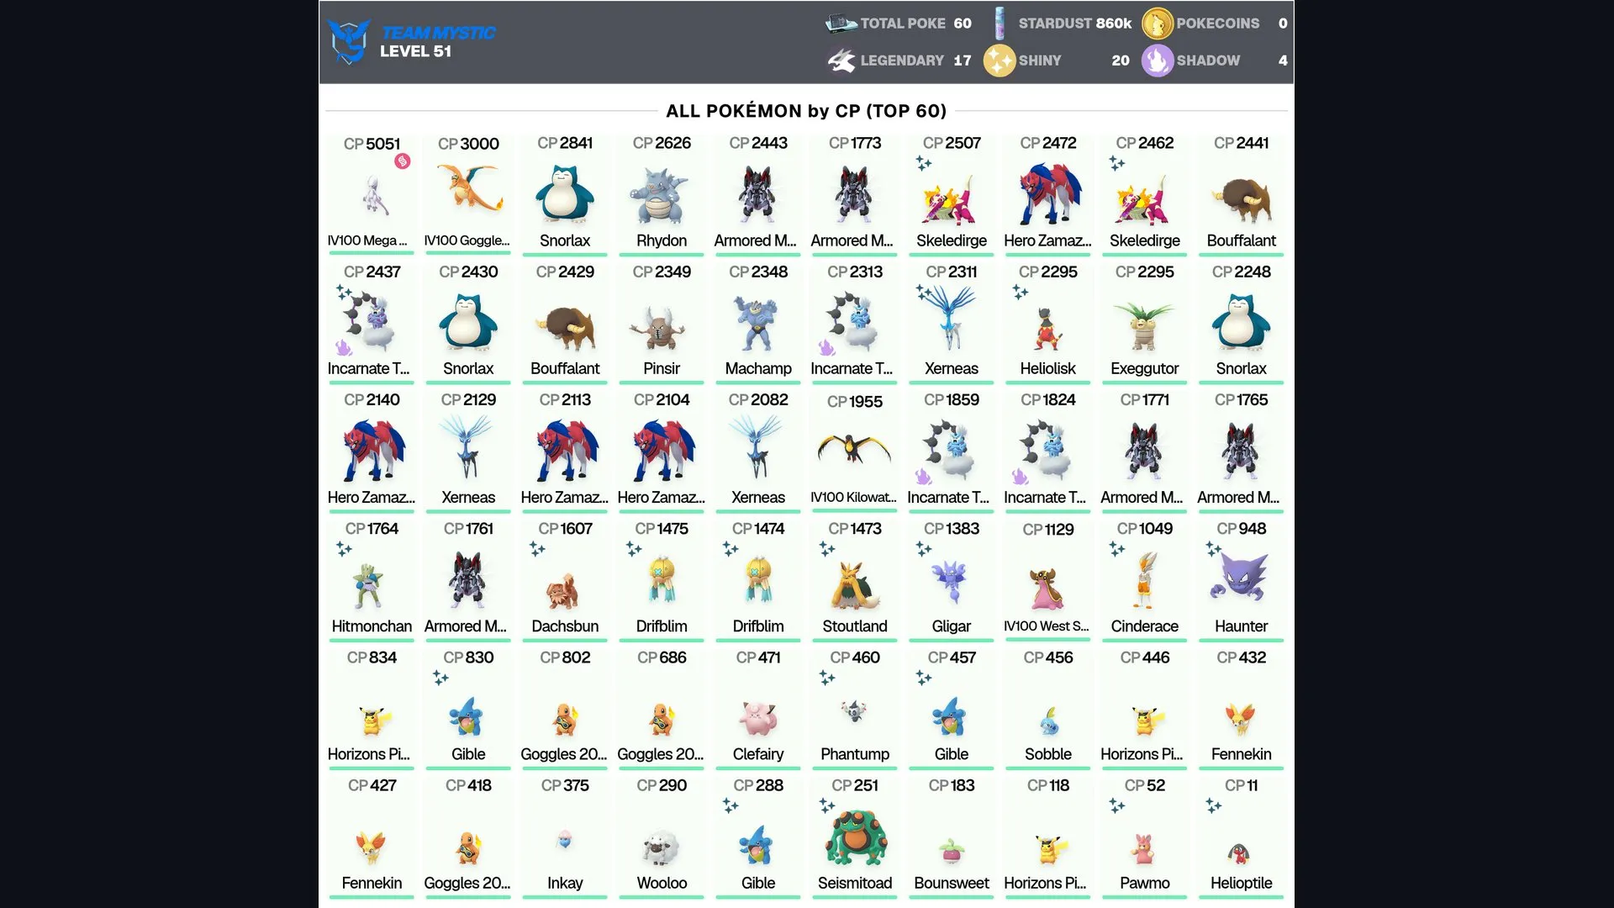
Task: Open the Sobble CP 456 card
Action: tap(1048, 710)
